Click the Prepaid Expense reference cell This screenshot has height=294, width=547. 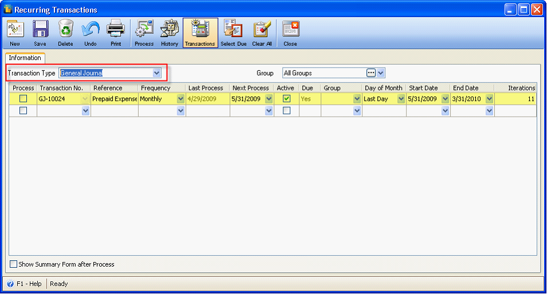(x=115, y=99)
